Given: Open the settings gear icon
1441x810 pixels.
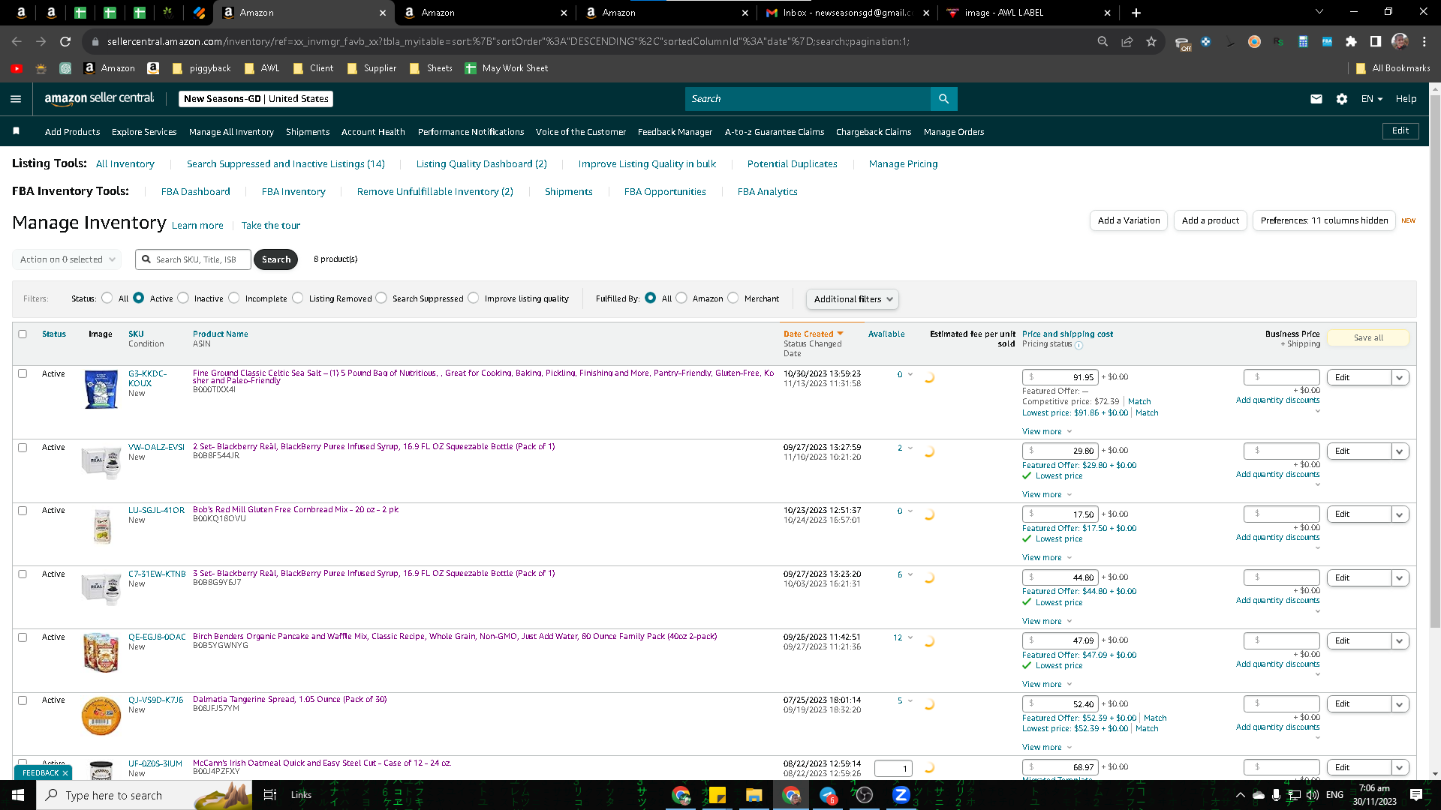Looking at the screenshot, I should pyautogui.click(x=1342, y=99).
